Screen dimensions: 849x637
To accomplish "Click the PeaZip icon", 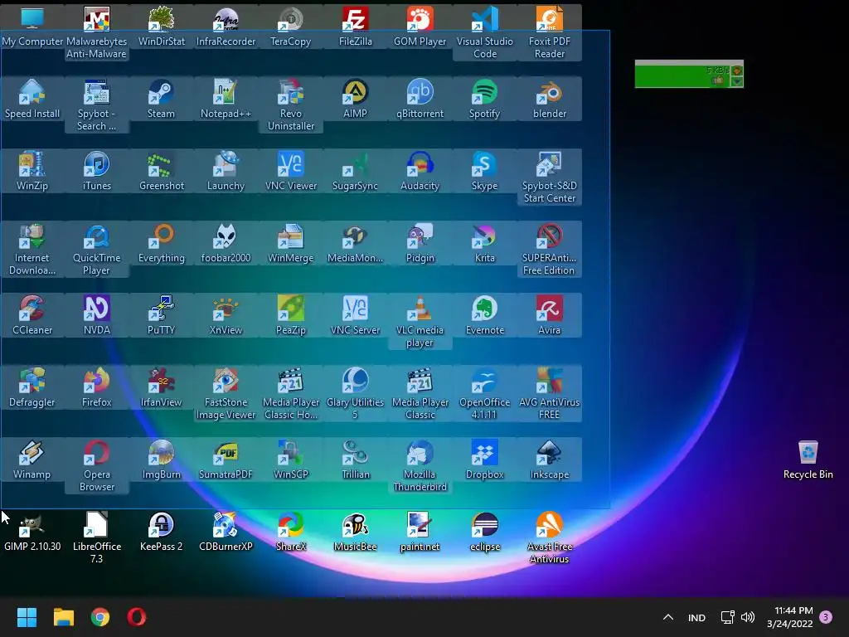I will click(291, 315).
